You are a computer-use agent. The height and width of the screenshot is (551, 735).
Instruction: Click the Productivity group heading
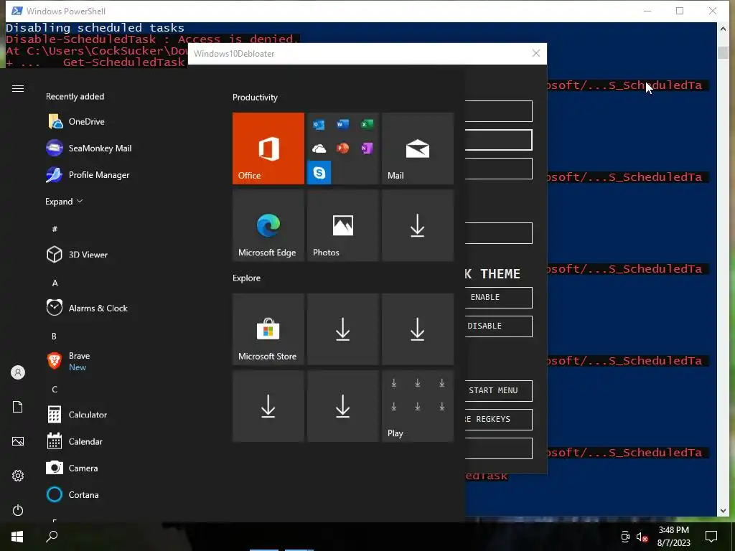[255, 98]
